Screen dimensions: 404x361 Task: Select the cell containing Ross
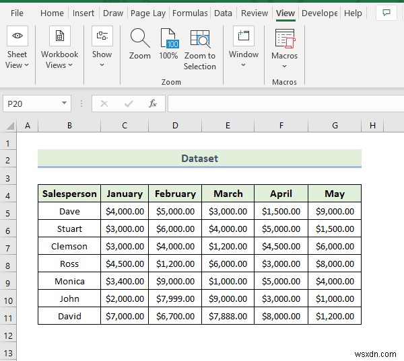click(69, 264)
